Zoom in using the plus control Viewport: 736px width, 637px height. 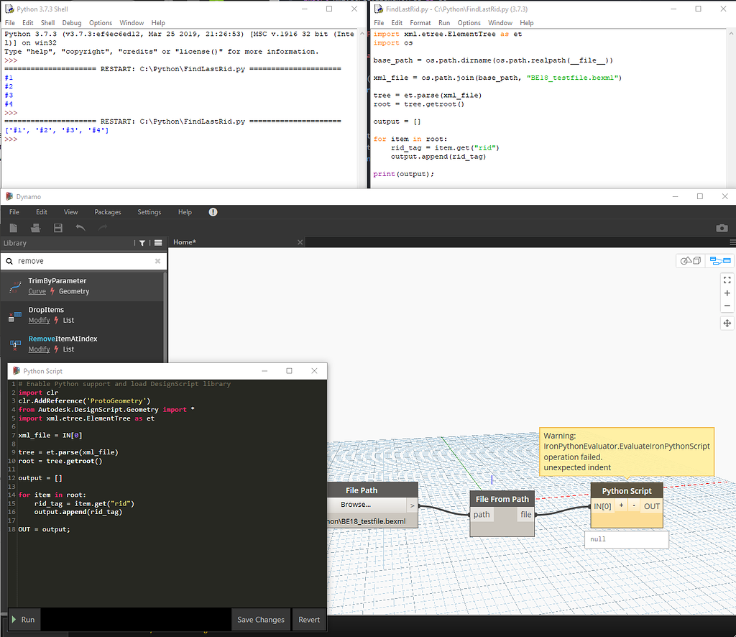pos(727,293)
